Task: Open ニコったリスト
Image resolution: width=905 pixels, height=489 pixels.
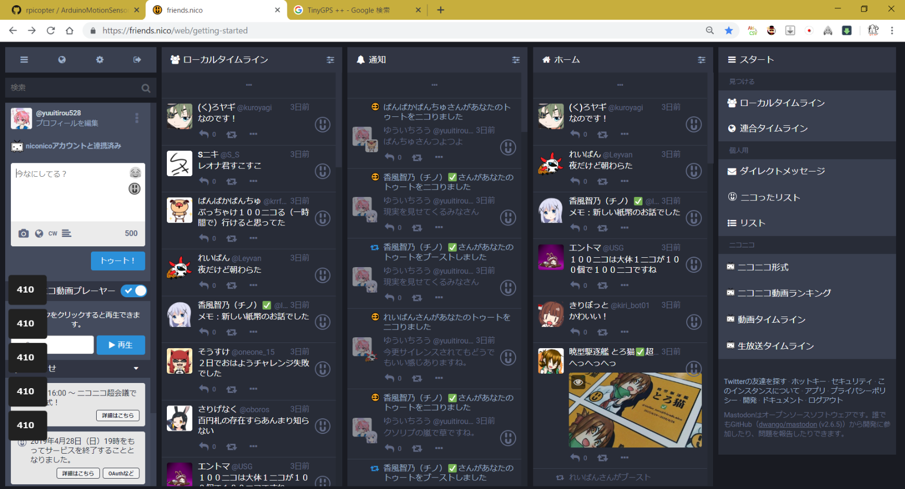Action: [807, 197]
